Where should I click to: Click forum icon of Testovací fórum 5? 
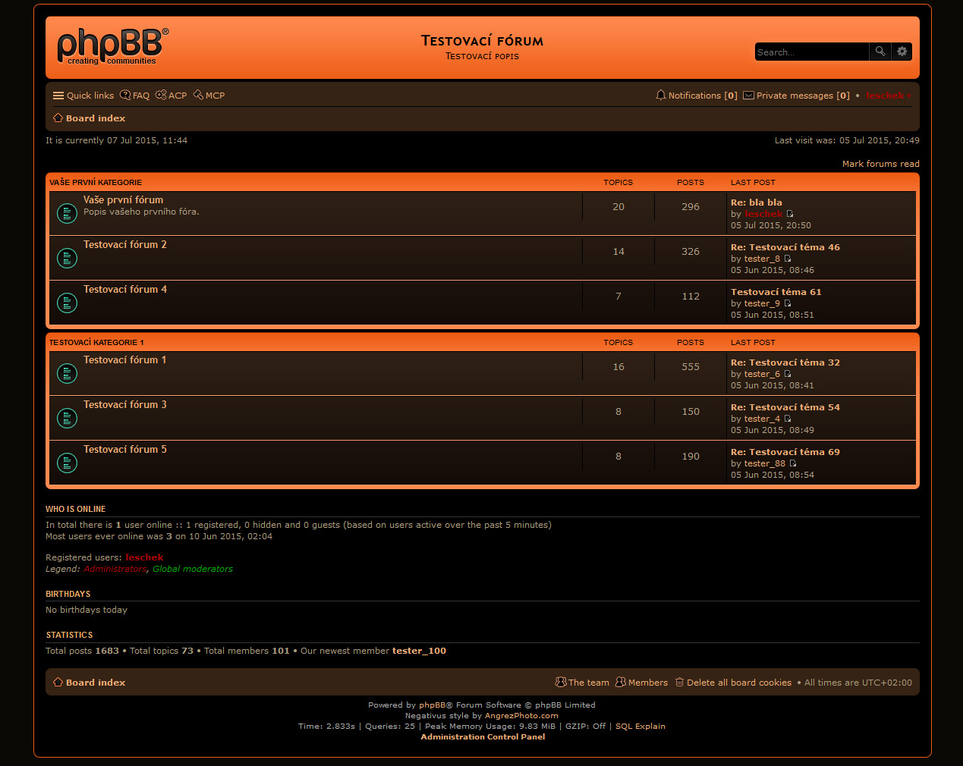(67, 463)
